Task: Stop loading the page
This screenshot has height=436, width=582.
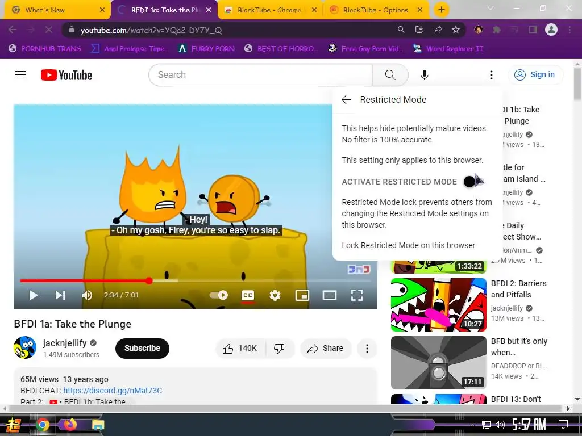Action: point(49,30)
